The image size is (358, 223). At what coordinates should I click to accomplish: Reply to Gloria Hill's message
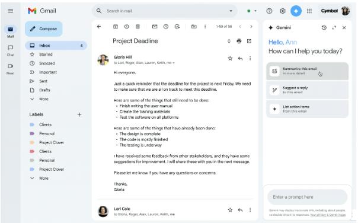coord(240,59)
